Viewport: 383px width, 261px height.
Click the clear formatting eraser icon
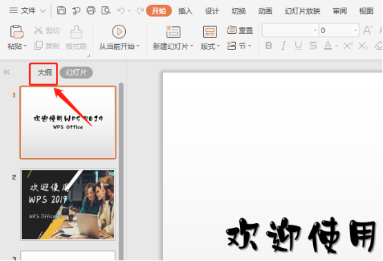point(379,46)
